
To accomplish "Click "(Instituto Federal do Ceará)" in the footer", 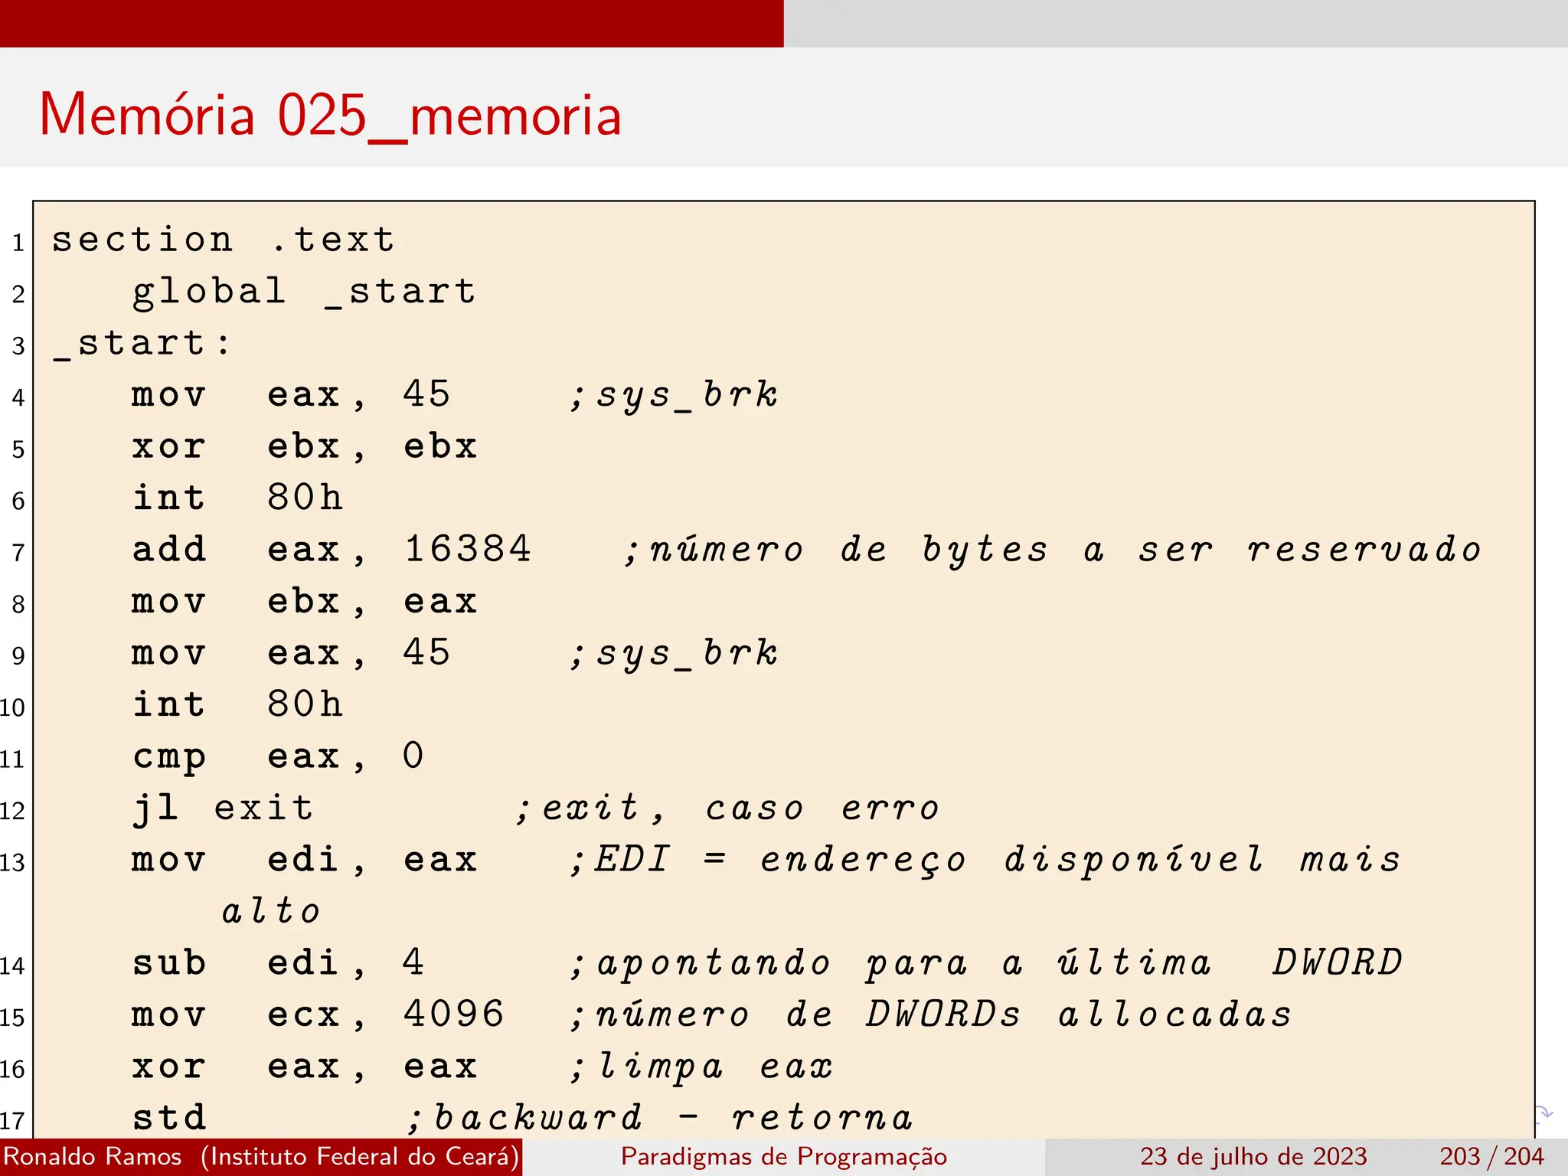I will (360, 1156).
